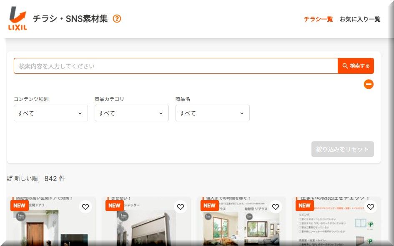394x246 pixels.
Task: Expand the 商品カテゴリ dropdown
Action: point(132,113)
